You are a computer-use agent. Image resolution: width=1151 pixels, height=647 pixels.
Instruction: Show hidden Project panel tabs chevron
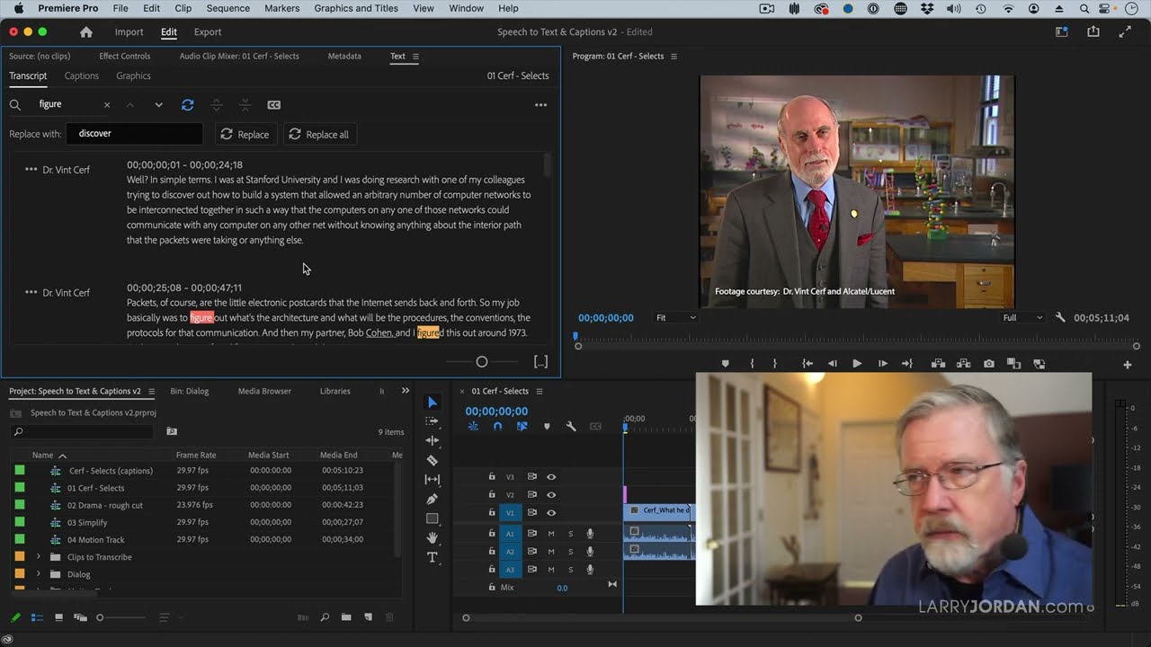pyautogui.click(x=405, y=391)
